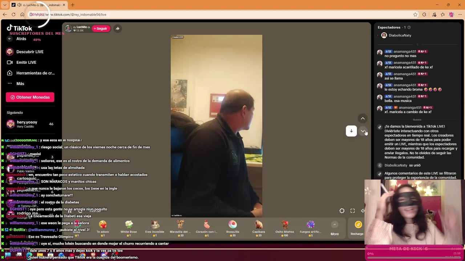Image resolution: width=465 pixels, height=261 pixels.
Task: Click the Obtener Monedas button
Action: [30, 97]
